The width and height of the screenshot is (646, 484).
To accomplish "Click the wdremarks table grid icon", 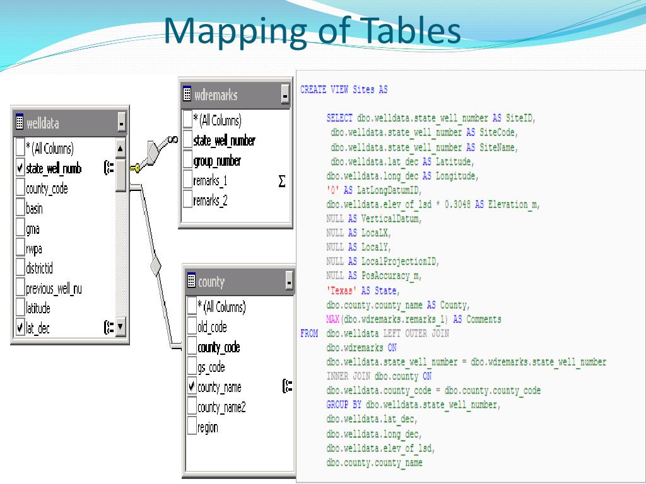I will click(187, 95).
